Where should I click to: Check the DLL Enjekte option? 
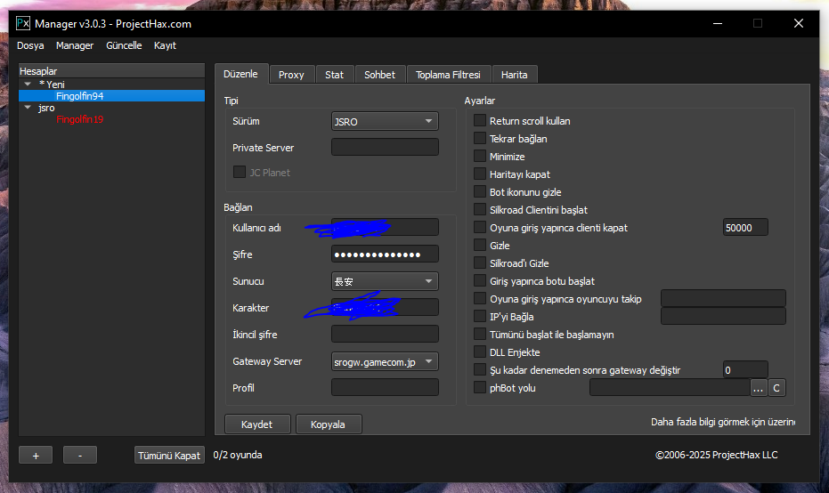pyautogui.click(x=480, y=352)
